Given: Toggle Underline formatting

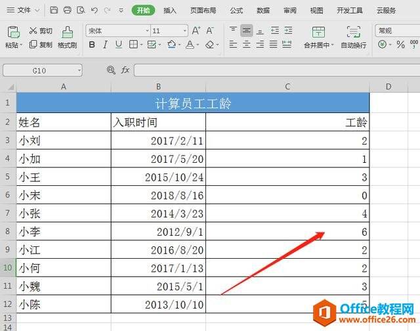Looking at the screenshot, I should click(x=119, y=45).
